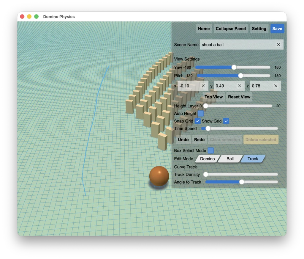Focus the y coordinate input field
This screenshot has width=304, height=259.
pos(229,86)
